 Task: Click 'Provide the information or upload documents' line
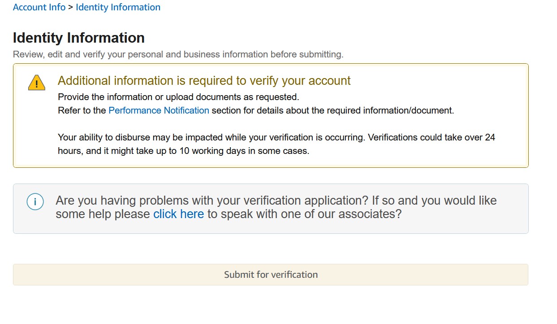[x=178, y=97]
